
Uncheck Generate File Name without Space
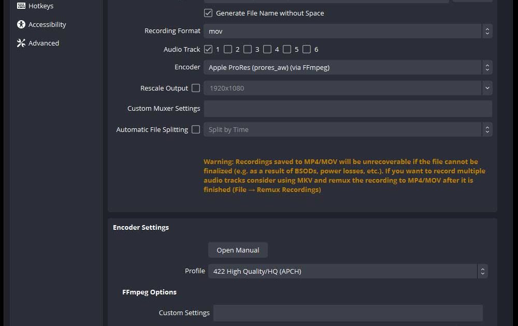208,13
